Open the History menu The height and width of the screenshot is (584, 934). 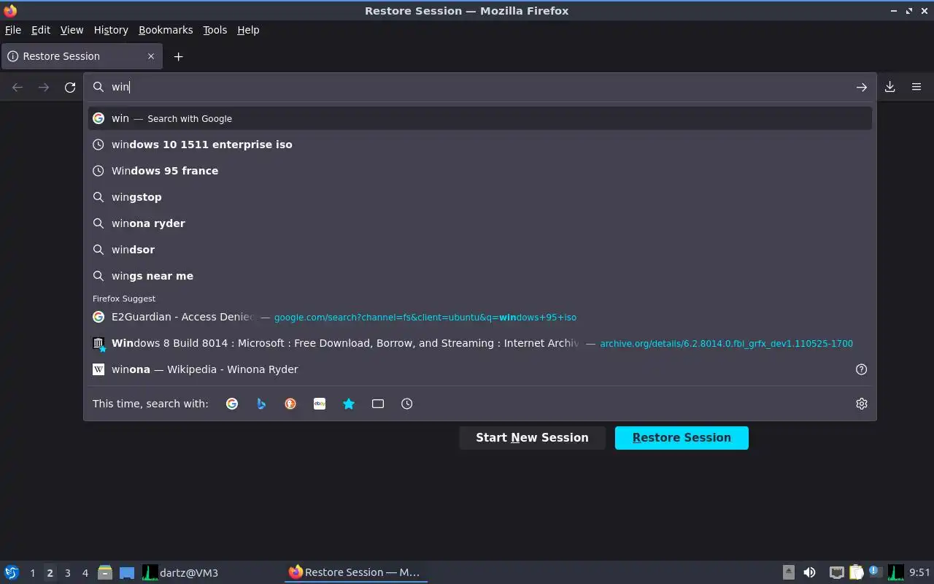(x=111, y=30)
